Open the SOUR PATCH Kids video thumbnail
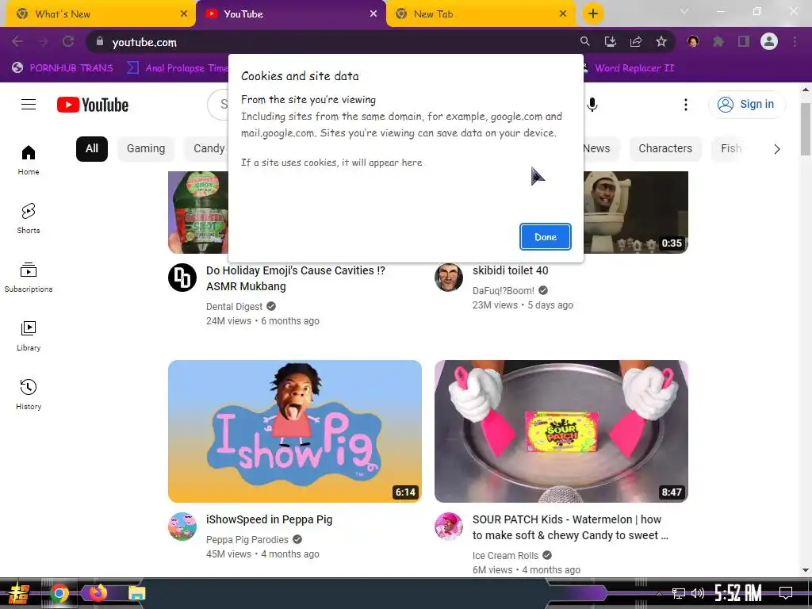 pyautogui.click(x=561, y=431)
